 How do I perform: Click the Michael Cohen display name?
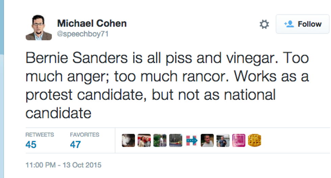point(92,24)
